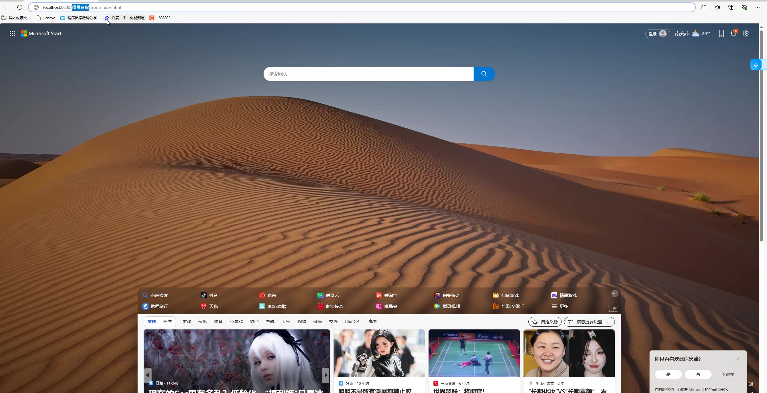
Task: Go to previous slide in news carousel
Action: pos(148,375)
